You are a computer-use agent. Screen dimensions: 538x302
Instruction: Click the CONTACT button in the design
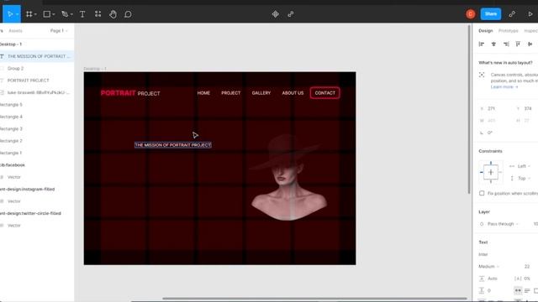point(325,93)
